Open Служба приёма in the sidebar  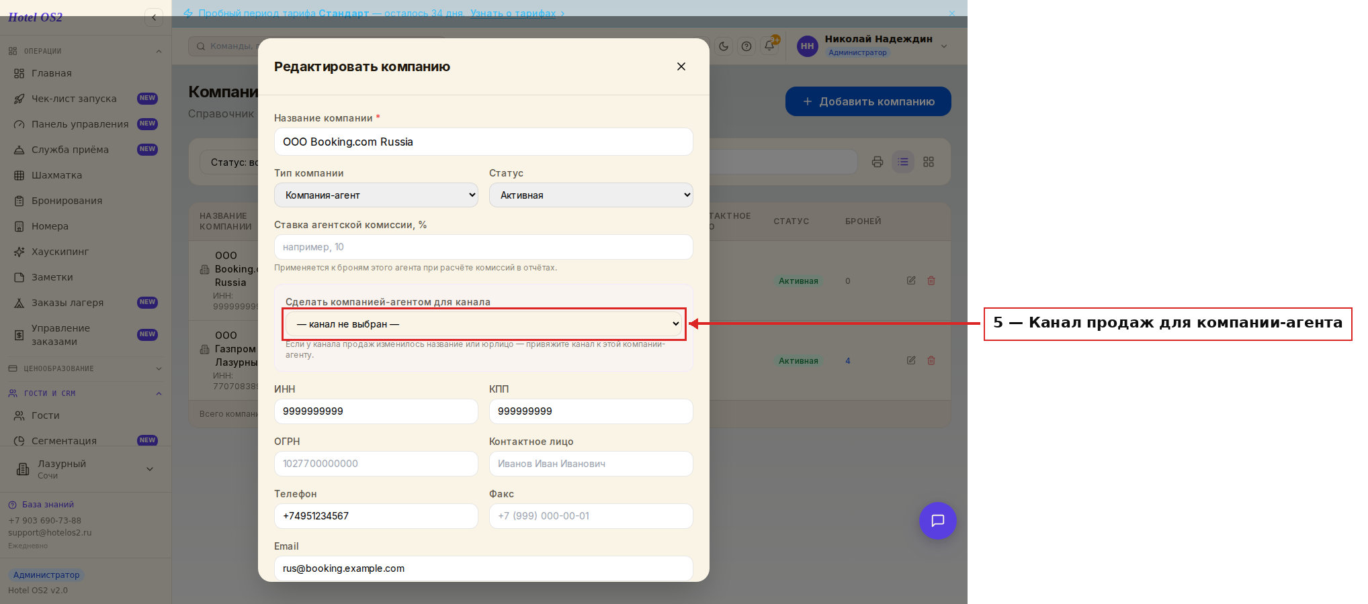85,150
